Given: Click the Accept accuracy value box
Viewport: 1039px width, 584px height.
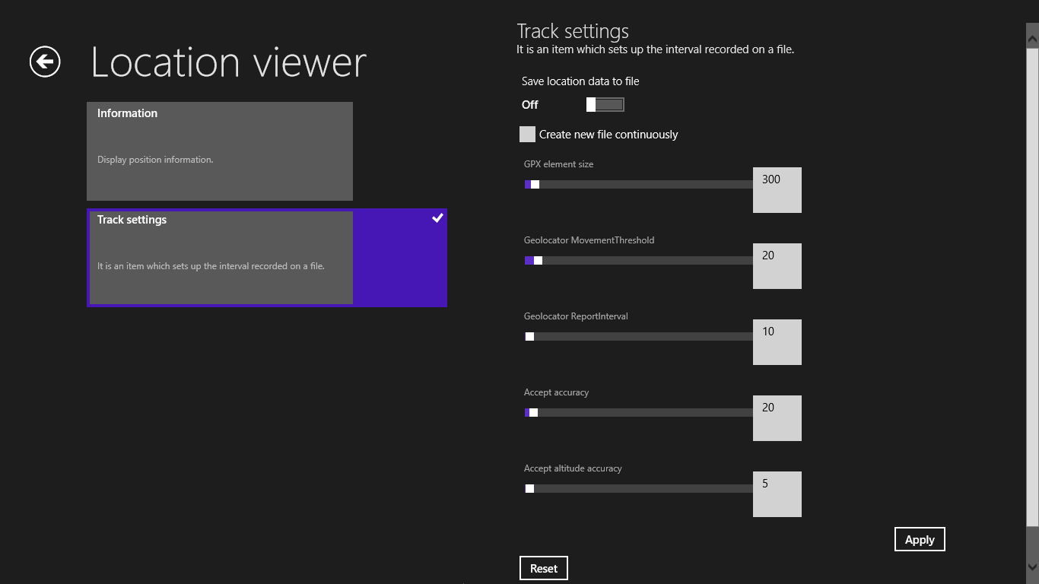Looking at the screenshot, I should tap(777, 418).
